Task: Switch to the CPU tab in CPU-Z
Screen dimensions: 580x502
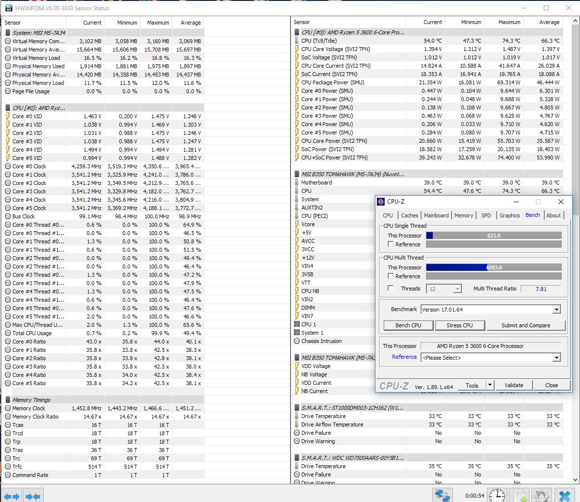Action: click(x=388, y=215)
